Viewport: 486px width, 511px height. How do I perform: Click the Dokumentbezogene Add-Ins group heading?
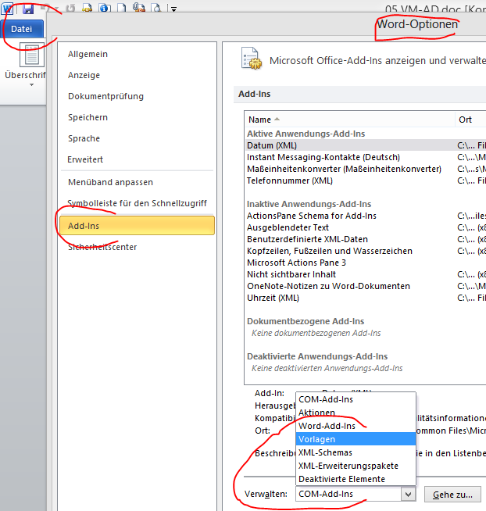pyautogui.click(x=306, y=321)
